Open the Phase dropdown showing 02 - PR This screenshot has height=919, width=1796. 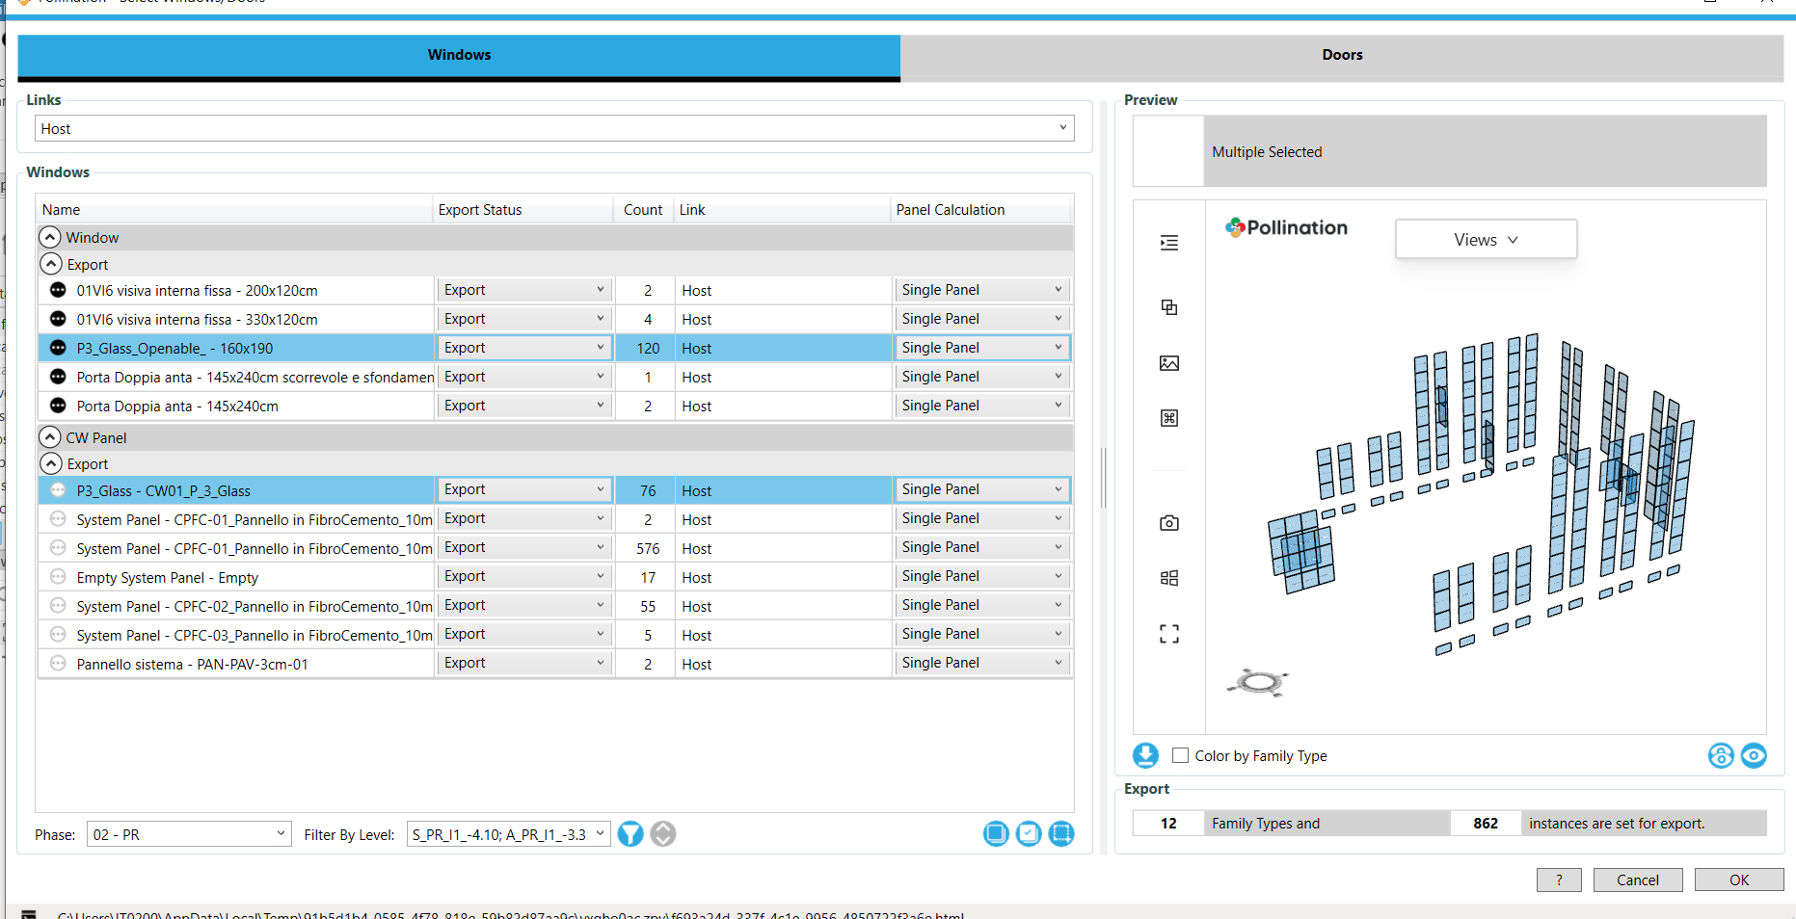pos(189,835)
